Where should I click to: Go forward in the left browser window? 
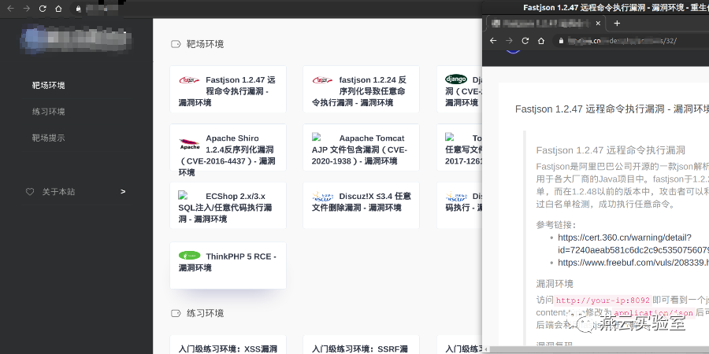tap(27, 9)
